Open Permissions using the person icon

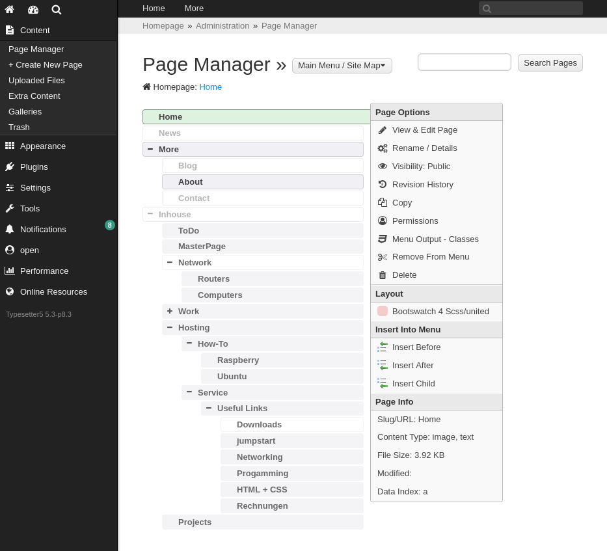(x=383, y=221)
